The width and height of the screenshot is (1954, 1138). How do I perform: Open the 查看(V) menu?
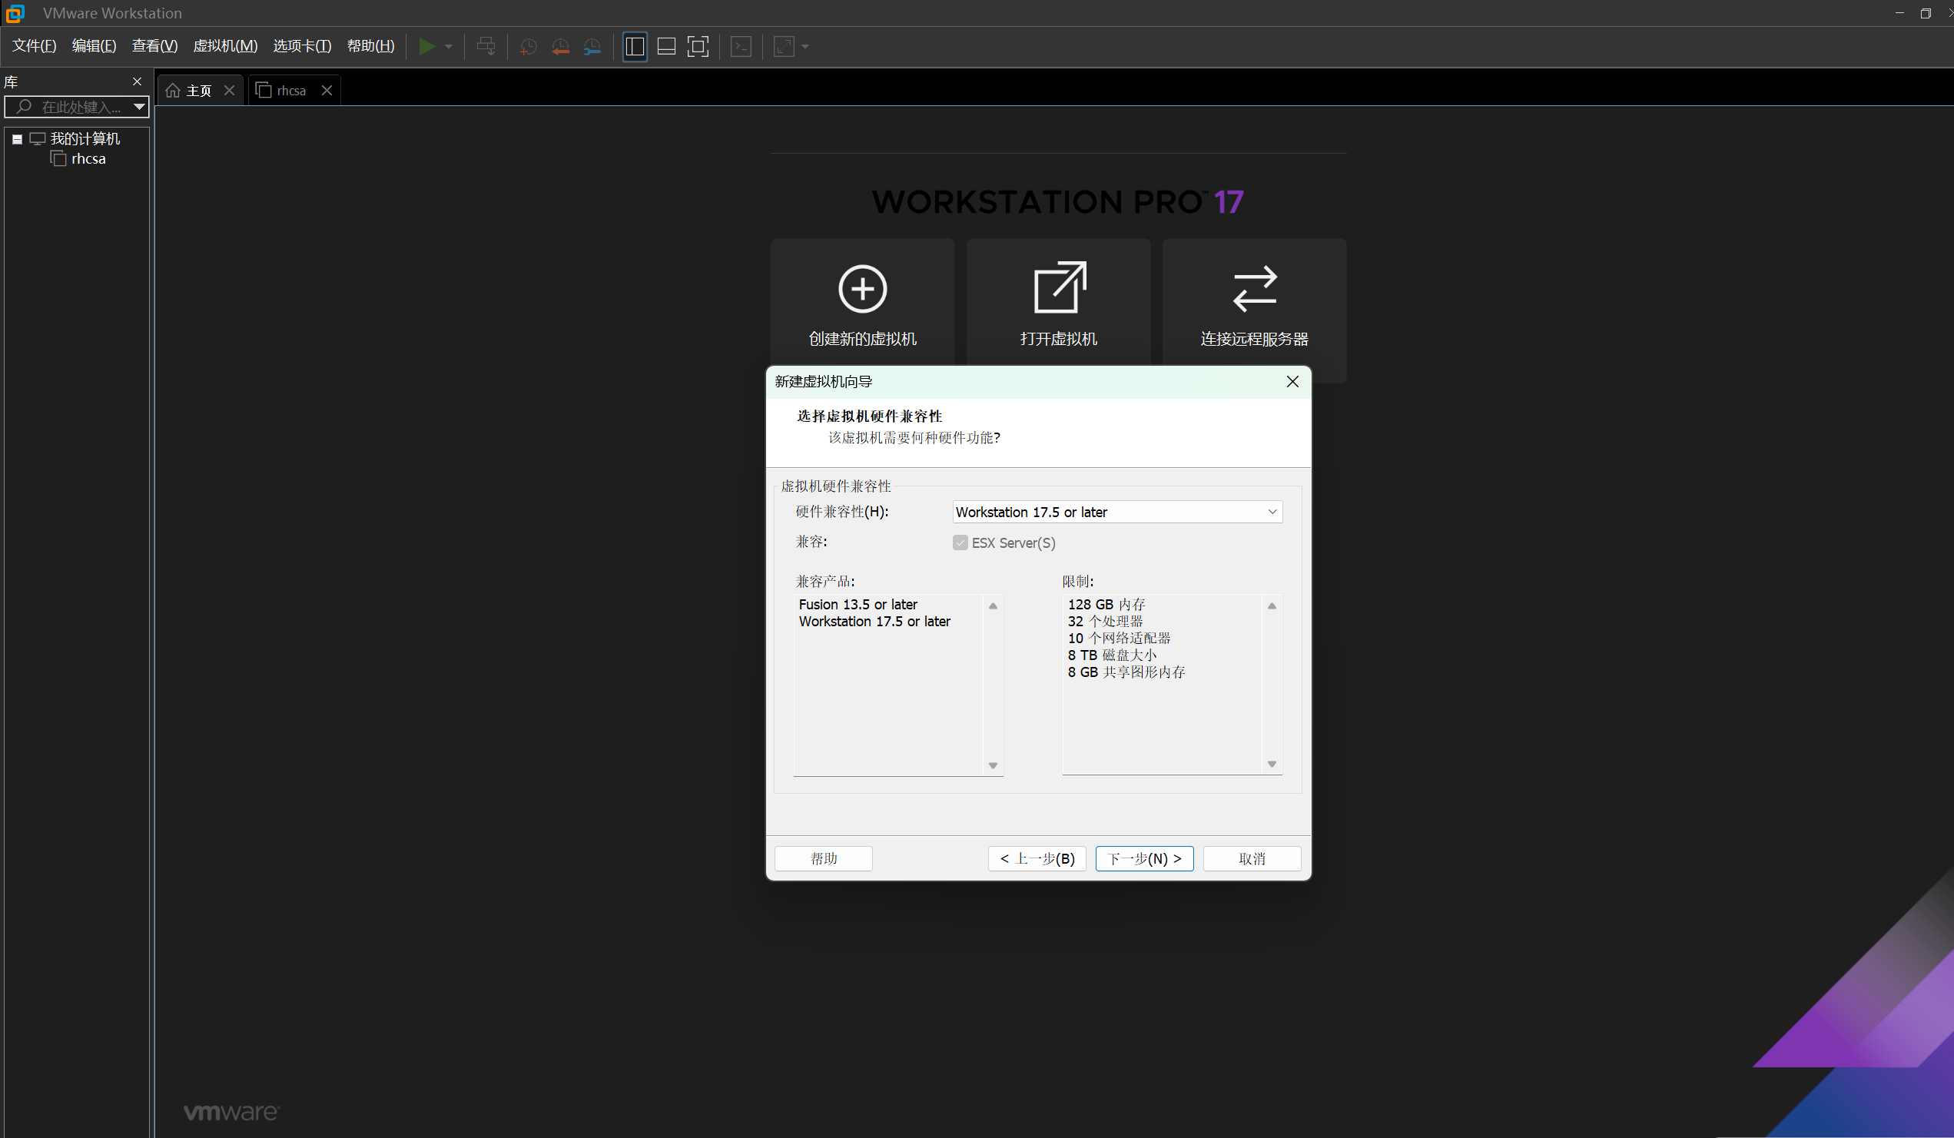154,46
